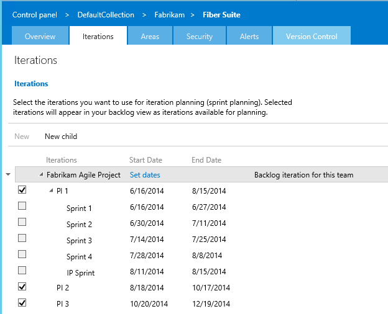Screen dimensions: 388x314
Task: Uncheck the PI 1 iteration checkbox
Action: point(22,190)
